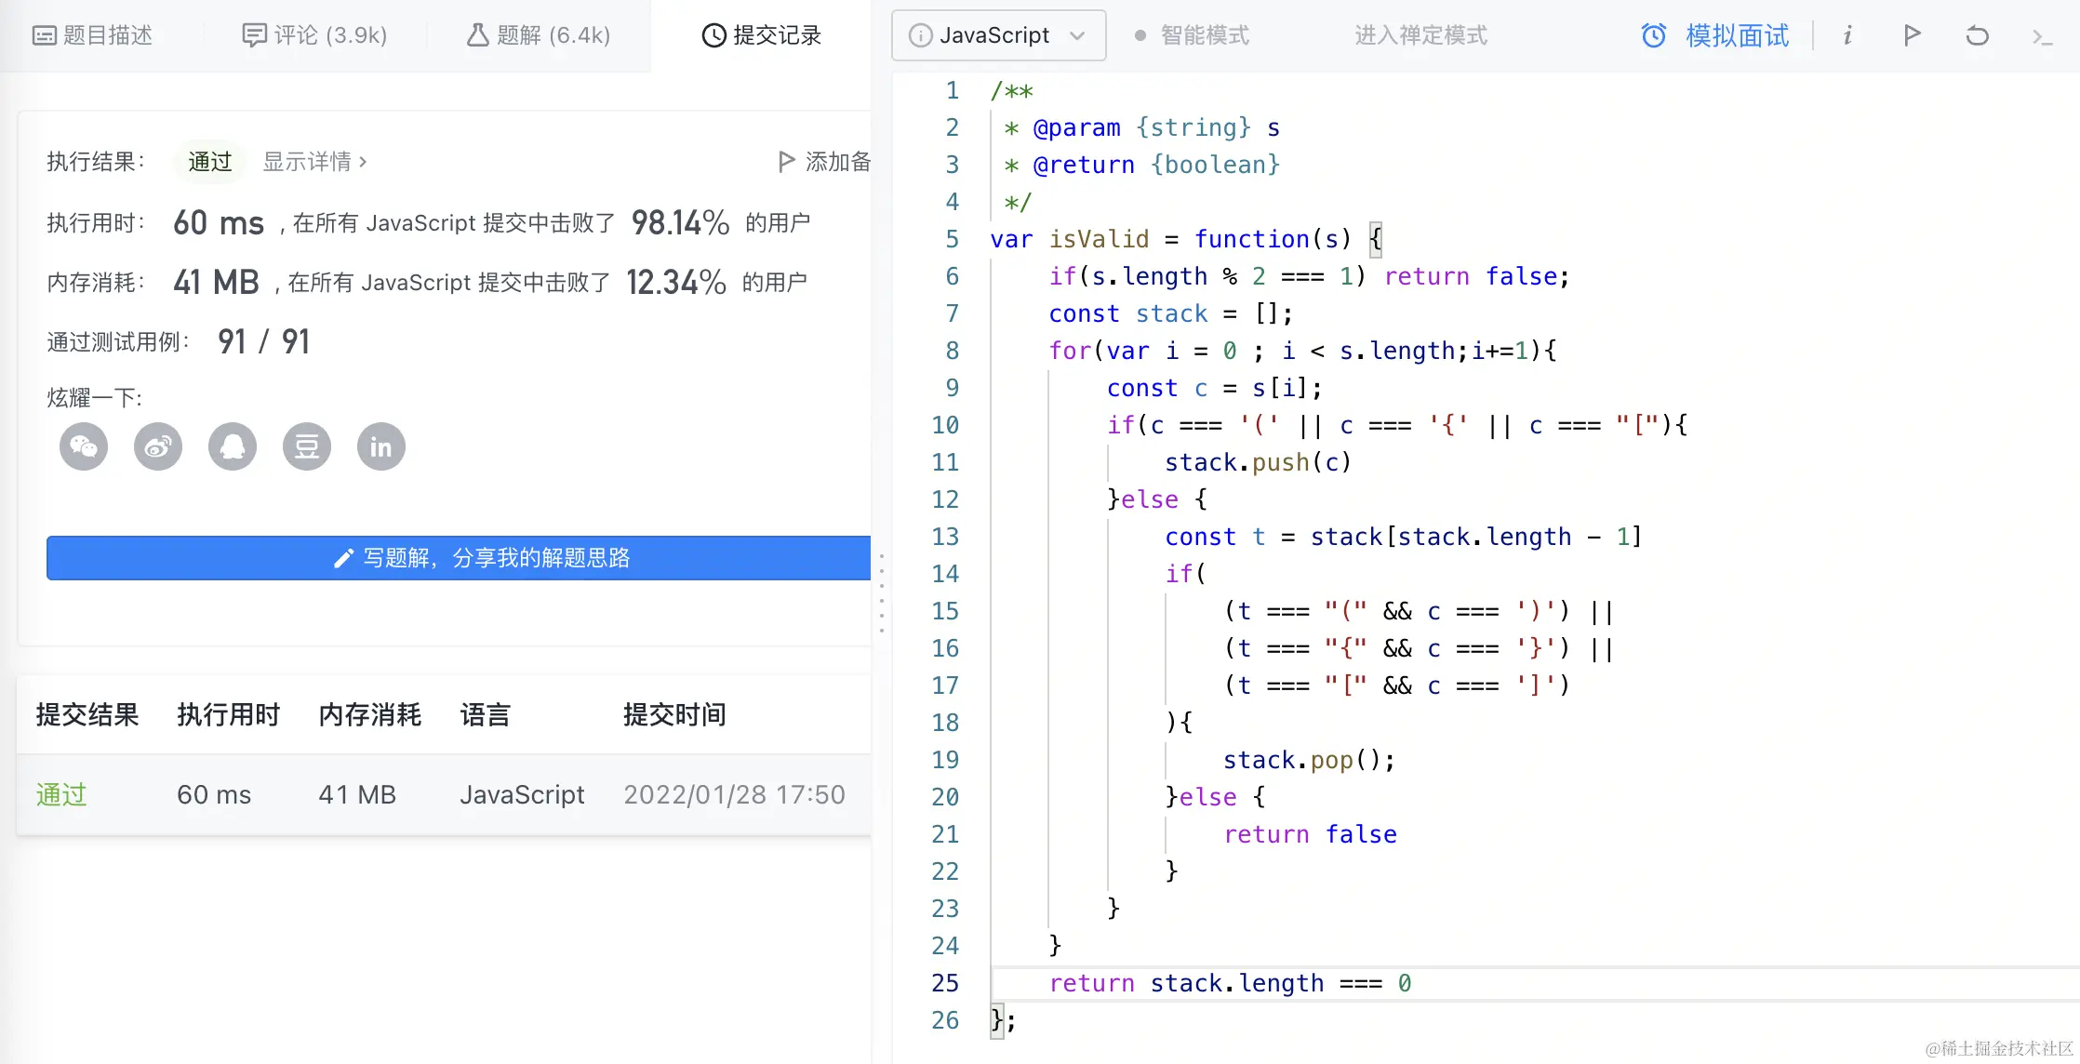Enter 进入禅定模式 zen mode
Screen dimensions: 2080x1064
click(x=1420, y=35)
